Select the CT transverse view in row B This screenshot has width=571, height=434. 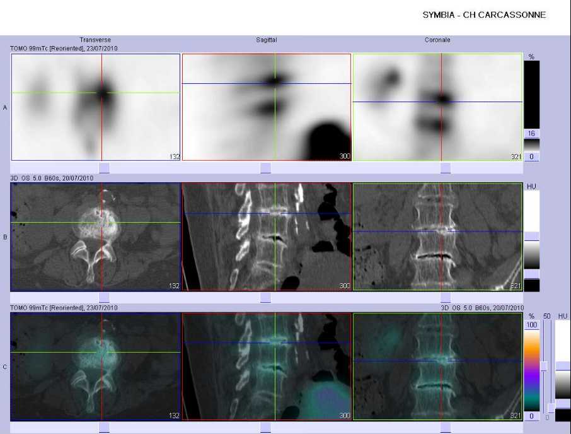point(96,237)
